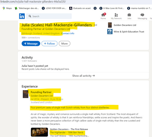Click the Message button
Image resolution: width=152 pixels, height=137 pixels.
click(31, 43)
